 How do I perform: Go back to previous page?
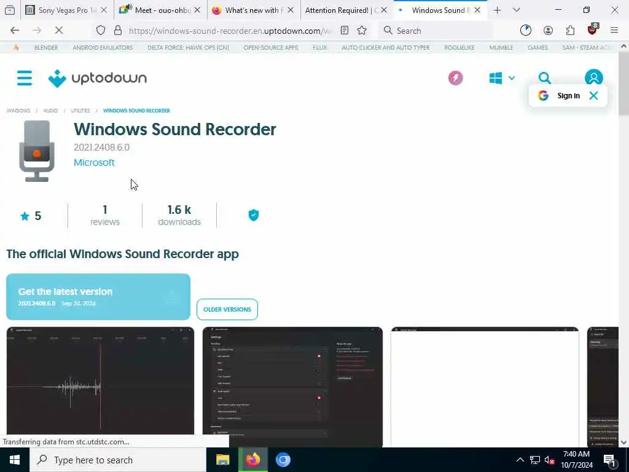coord(15,30)
